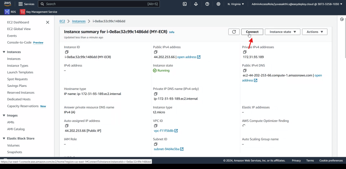The width and height of the screenshot is (346, 169).
Task: Close the EC2 sidebar navigation panel
Action: [x=48, y=22]
